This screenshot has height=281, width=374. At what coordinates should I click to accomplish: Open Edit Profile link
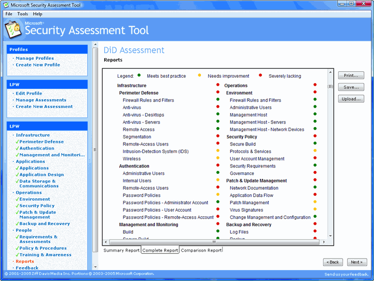pyautogui.click(x=29, y=94)
